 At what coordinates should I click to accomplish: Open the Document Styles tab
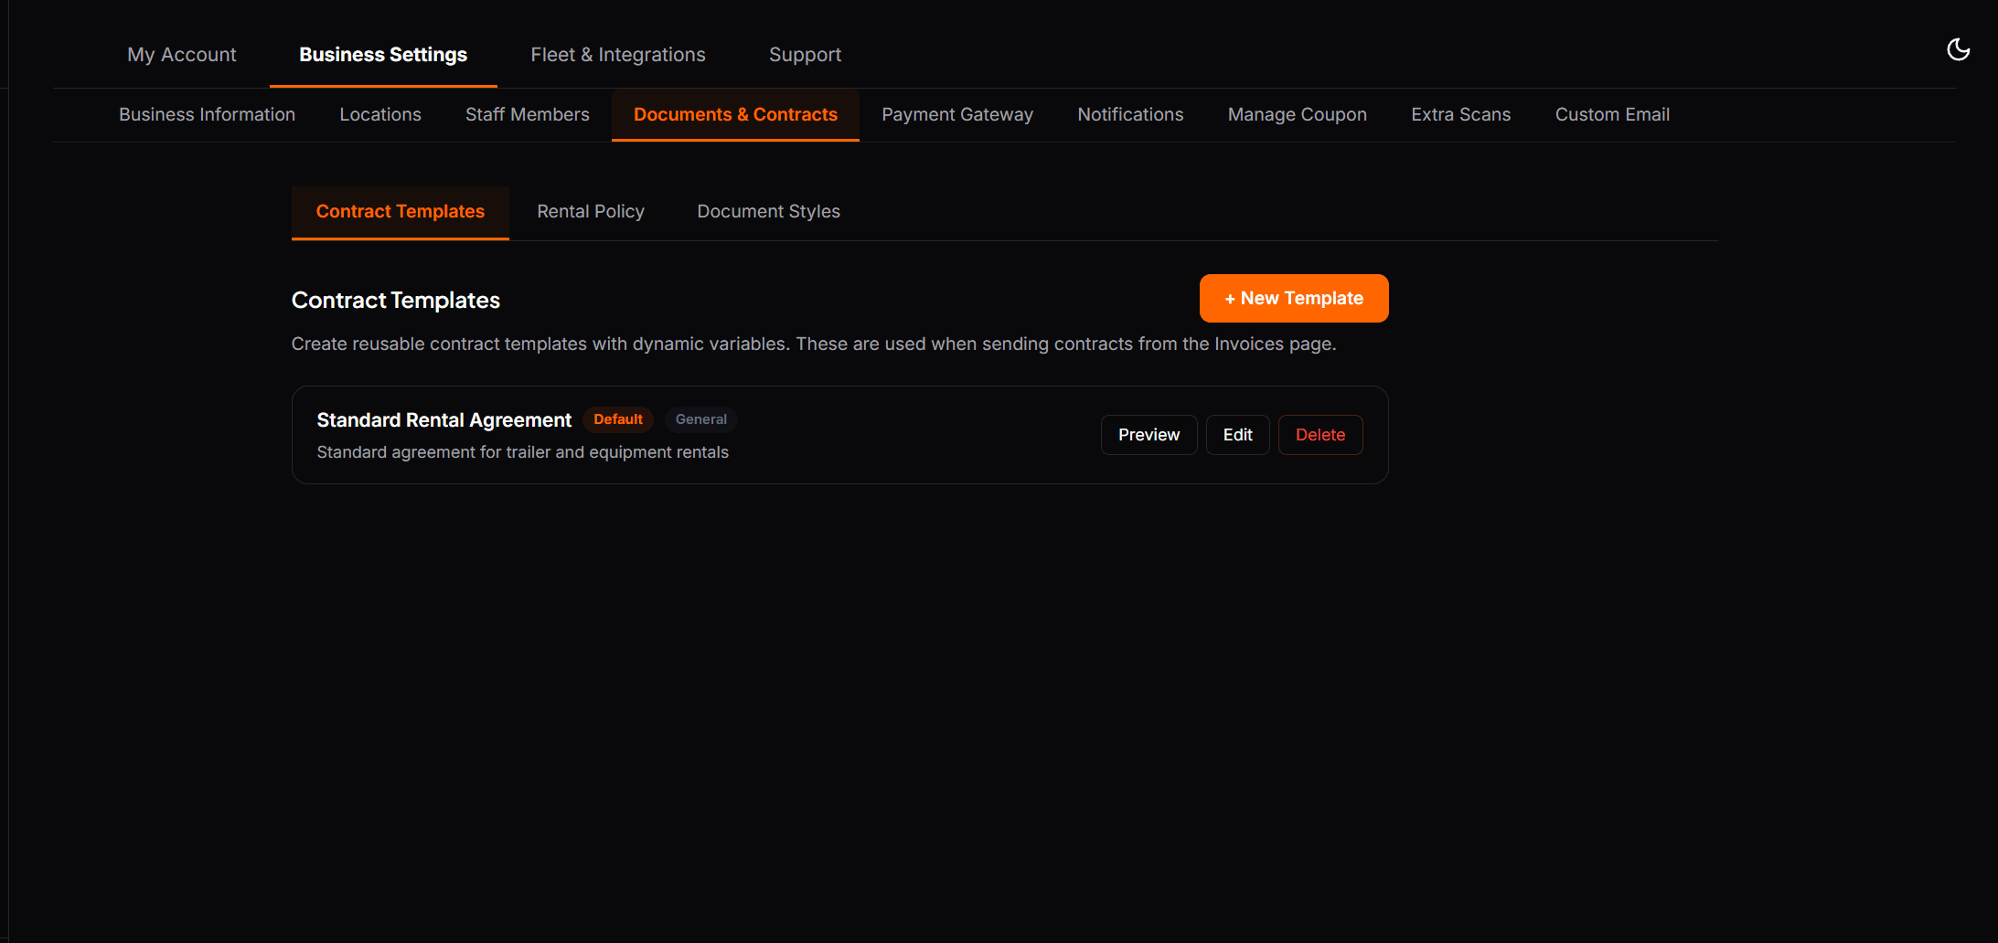click(x=768, y=211)
